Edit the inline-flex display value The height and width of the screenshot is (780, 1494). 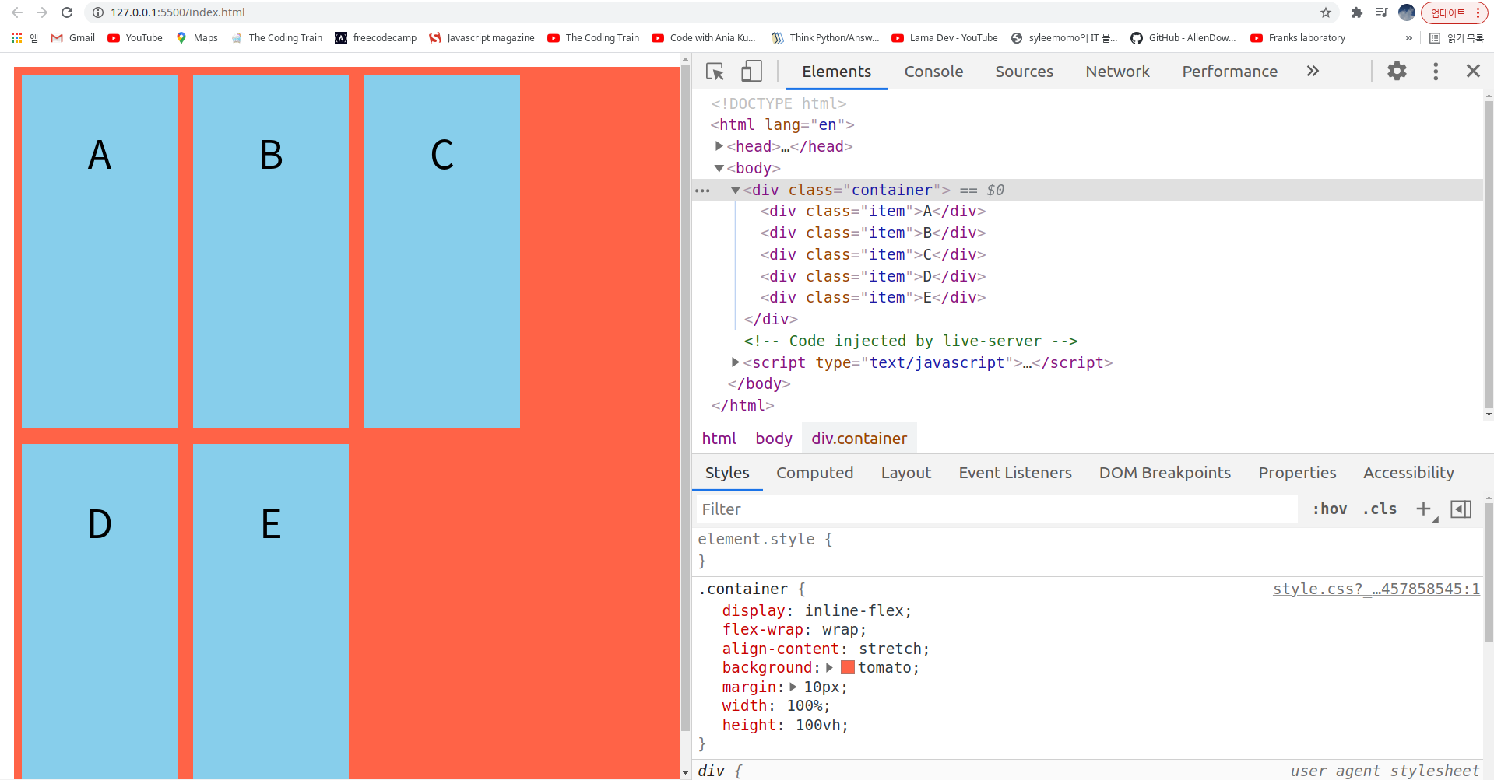click(x=853, y=610)
